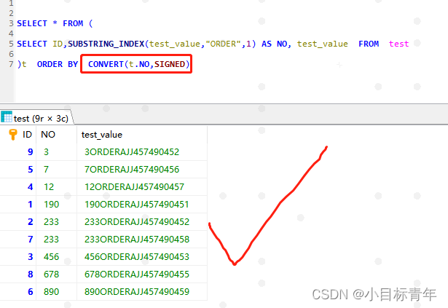This screenshot has height=308, width=448.
Task: Click the "ORDER" string literal in query
Action: tap(223, 44)
